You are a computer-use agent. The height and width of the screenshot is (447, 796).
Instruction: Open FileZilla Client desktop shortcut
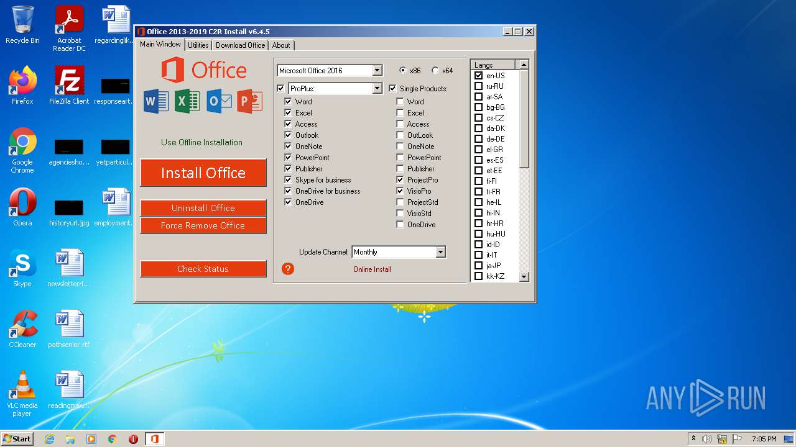coord(69,86)
